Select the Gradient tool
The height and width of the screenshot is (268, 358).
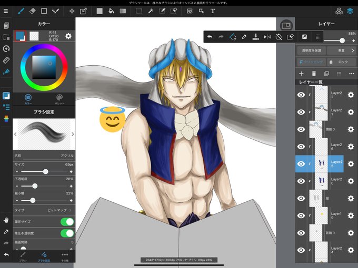[123, 11]
